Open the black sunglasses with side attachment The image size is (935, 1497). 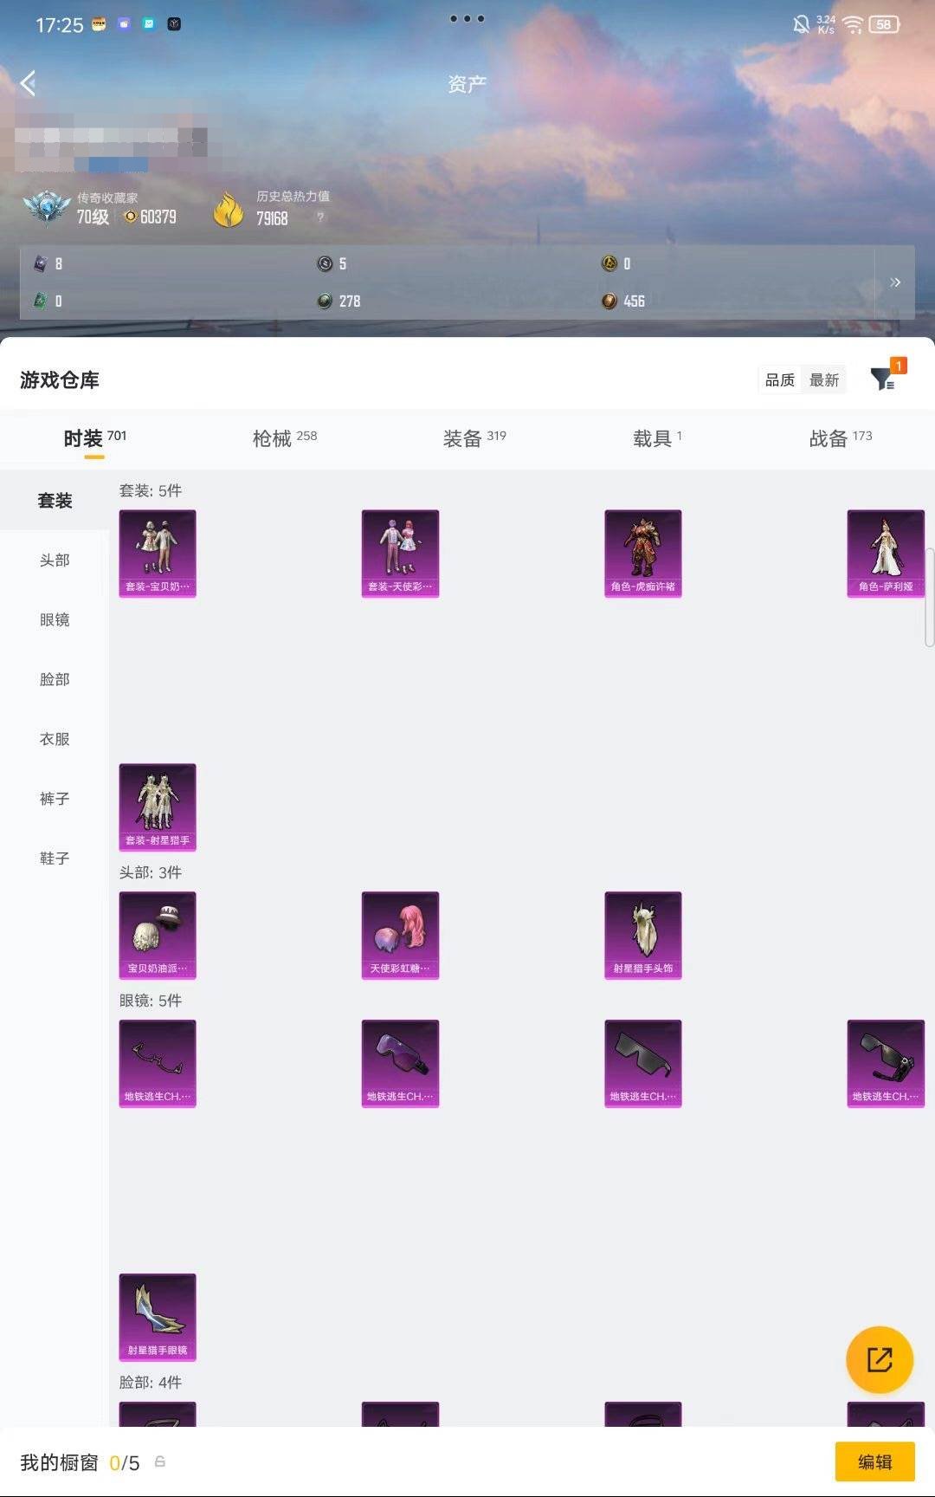click(886, 1064)
